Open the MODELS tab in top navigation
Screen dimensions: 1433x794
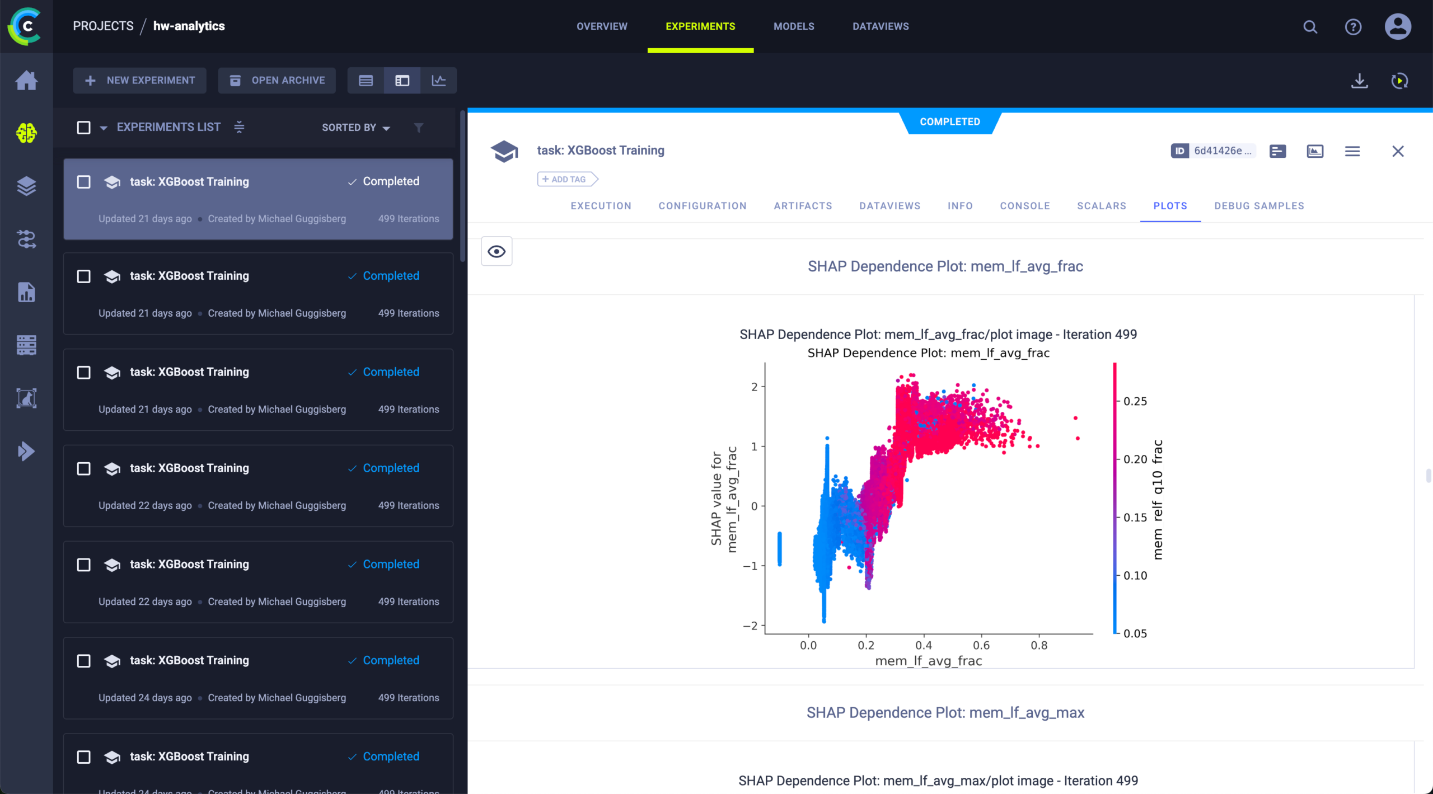794,26
